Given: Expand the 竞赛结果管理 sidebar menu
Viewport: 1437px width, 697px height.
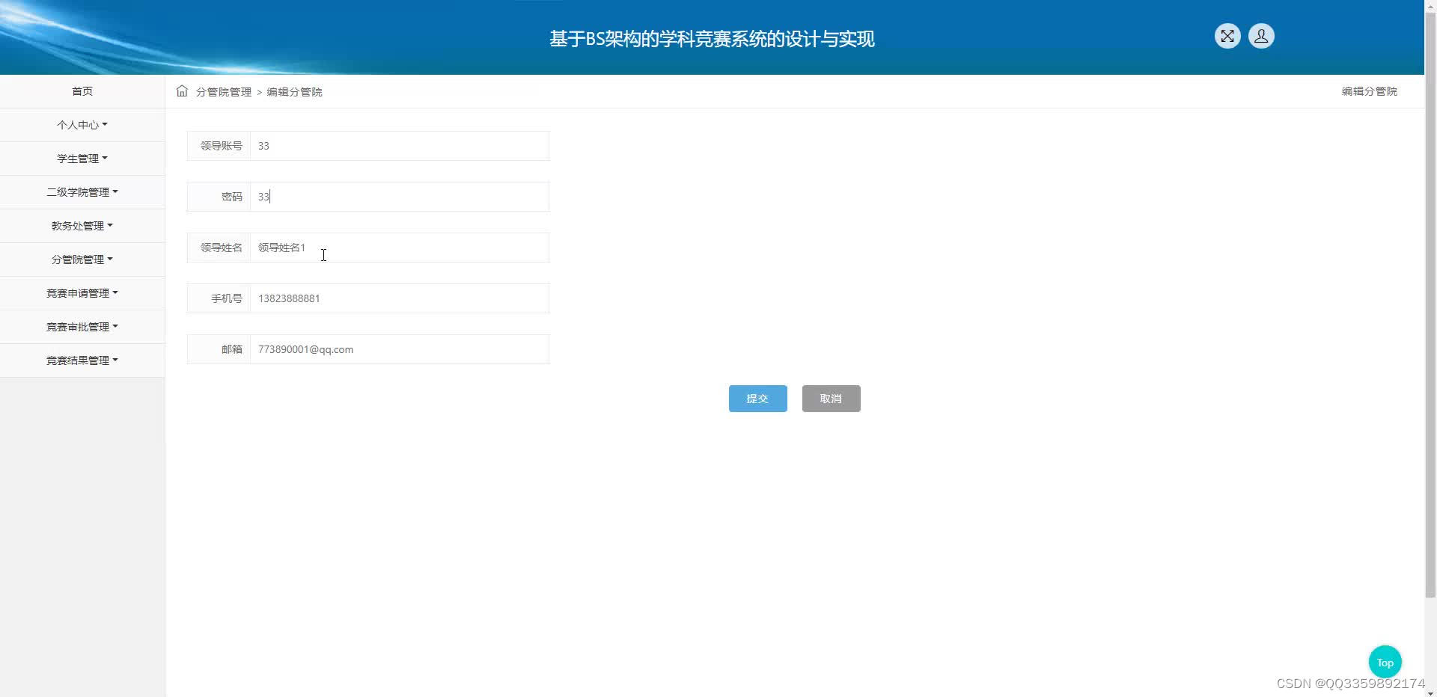Looking at the screenshot, I should pos(82,360).
